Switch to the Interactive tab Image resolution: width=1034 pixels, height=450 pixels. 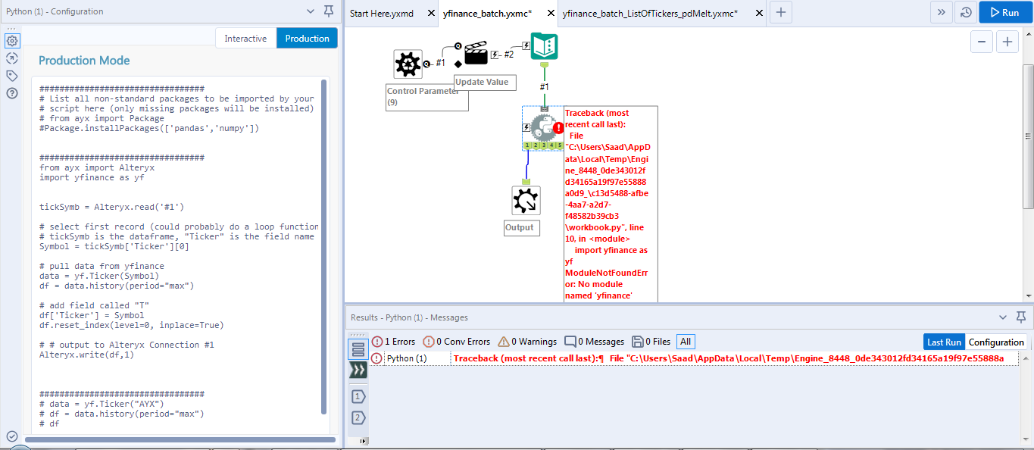click(245, 37)
